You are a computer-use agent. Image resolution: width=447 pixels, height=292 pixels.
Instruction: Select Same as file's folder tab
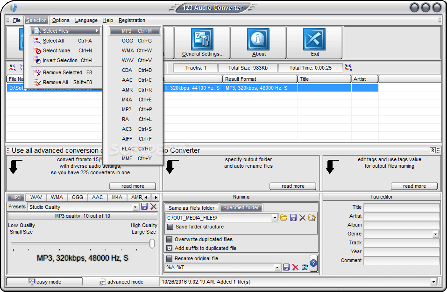[x=192, y=208]
